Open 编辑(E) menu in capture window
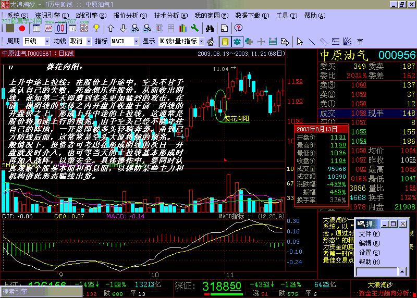 [x=370, y=243]
